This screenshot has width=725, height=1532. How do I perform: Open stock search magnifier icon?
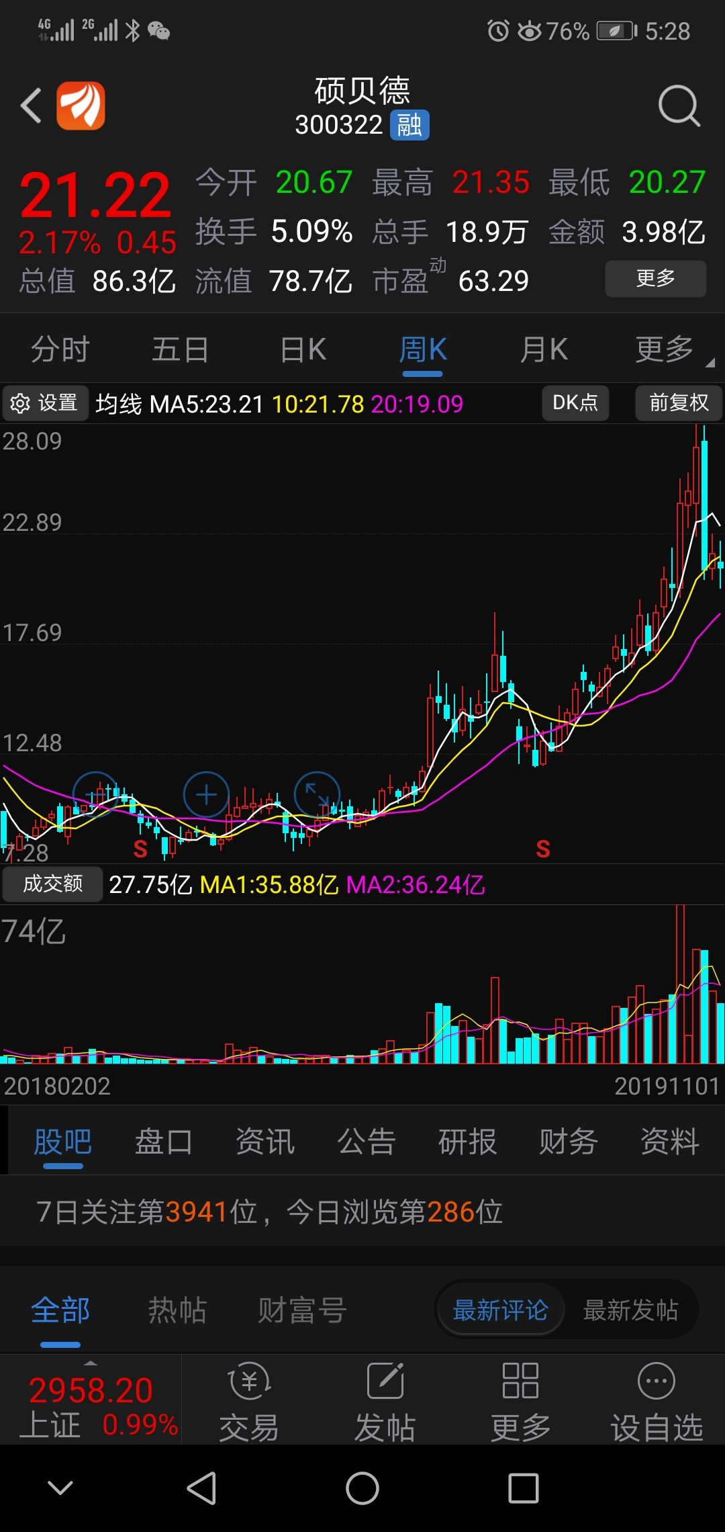tap(679, 105)
